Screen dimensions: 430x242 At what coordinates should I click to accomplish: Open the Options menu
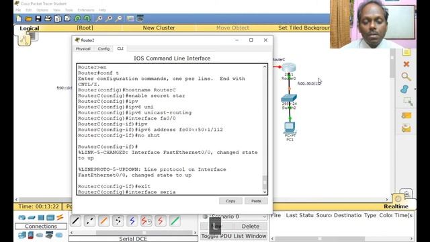(42, 10)
